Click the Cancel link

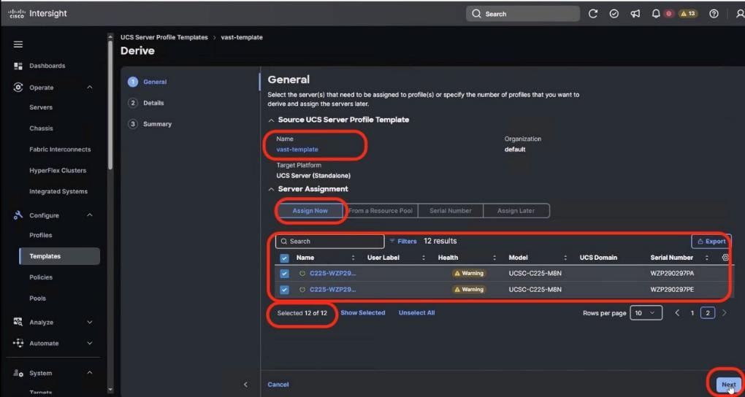point(278,384)
